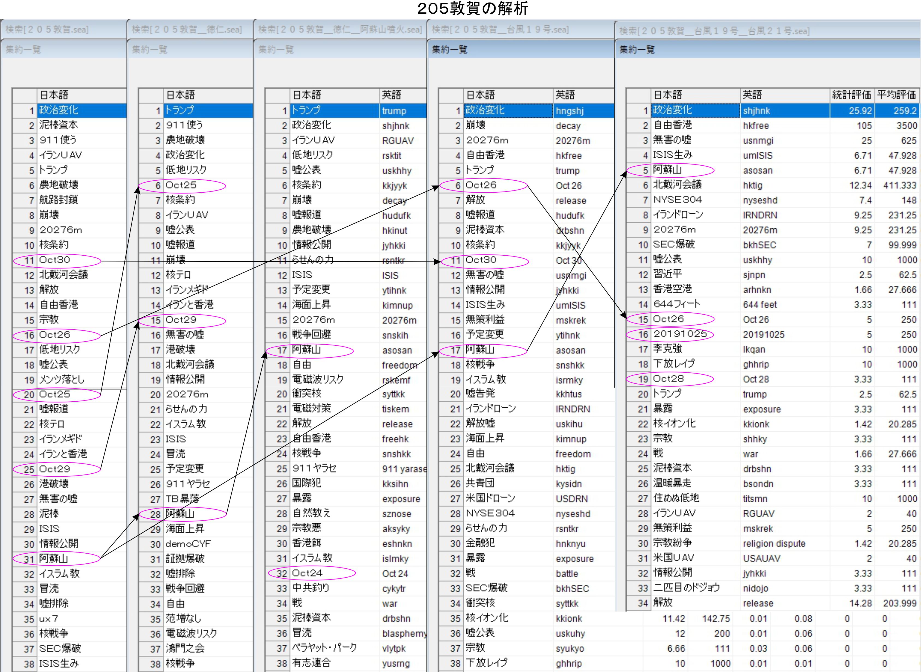Click 英語 column header in third list
Viewport: 921px width, 672px height.
pos(391,95)
